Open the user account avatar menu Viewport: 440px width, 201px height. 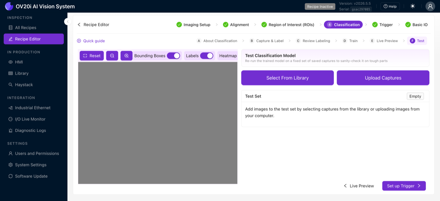click(x=430, y=6)
